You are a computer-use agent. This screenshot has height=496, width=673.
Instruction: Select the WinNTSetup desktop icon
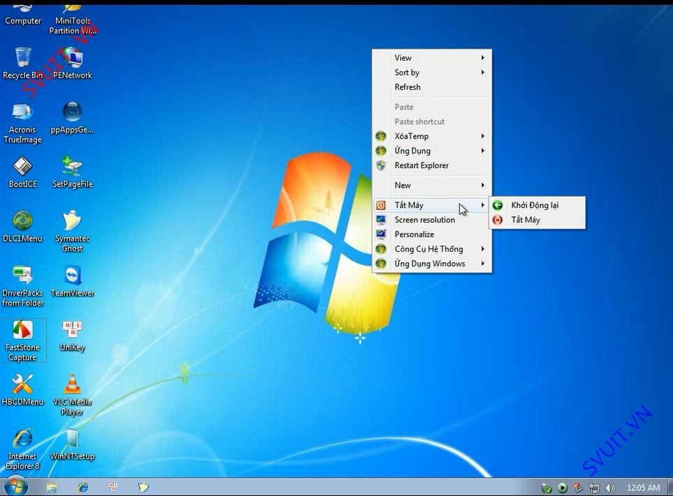coord(72,444)
